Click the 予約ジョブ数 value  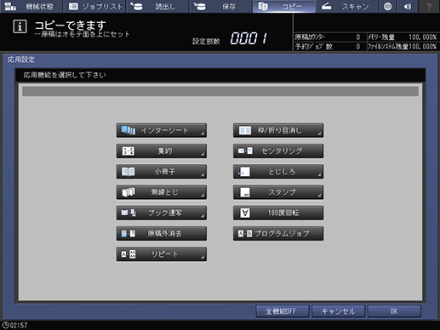pos(358,47)
